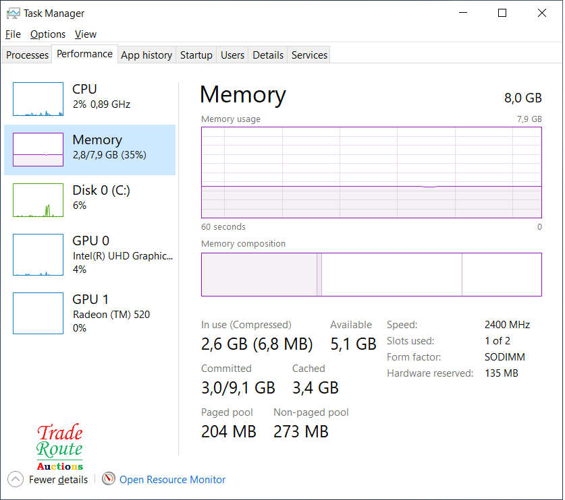The height and width of the screenshot is (500, 565).
Task: Open the View menu
Action: [x=86, y=34]
